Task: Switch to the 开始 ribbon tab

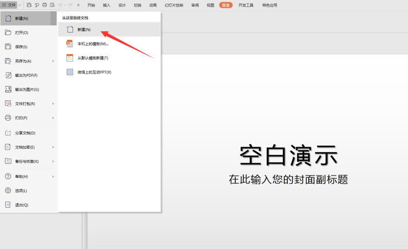Action: [91, 5]
